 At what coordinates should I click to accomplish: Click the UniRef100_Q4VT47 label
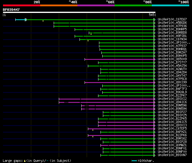[172, 76]
